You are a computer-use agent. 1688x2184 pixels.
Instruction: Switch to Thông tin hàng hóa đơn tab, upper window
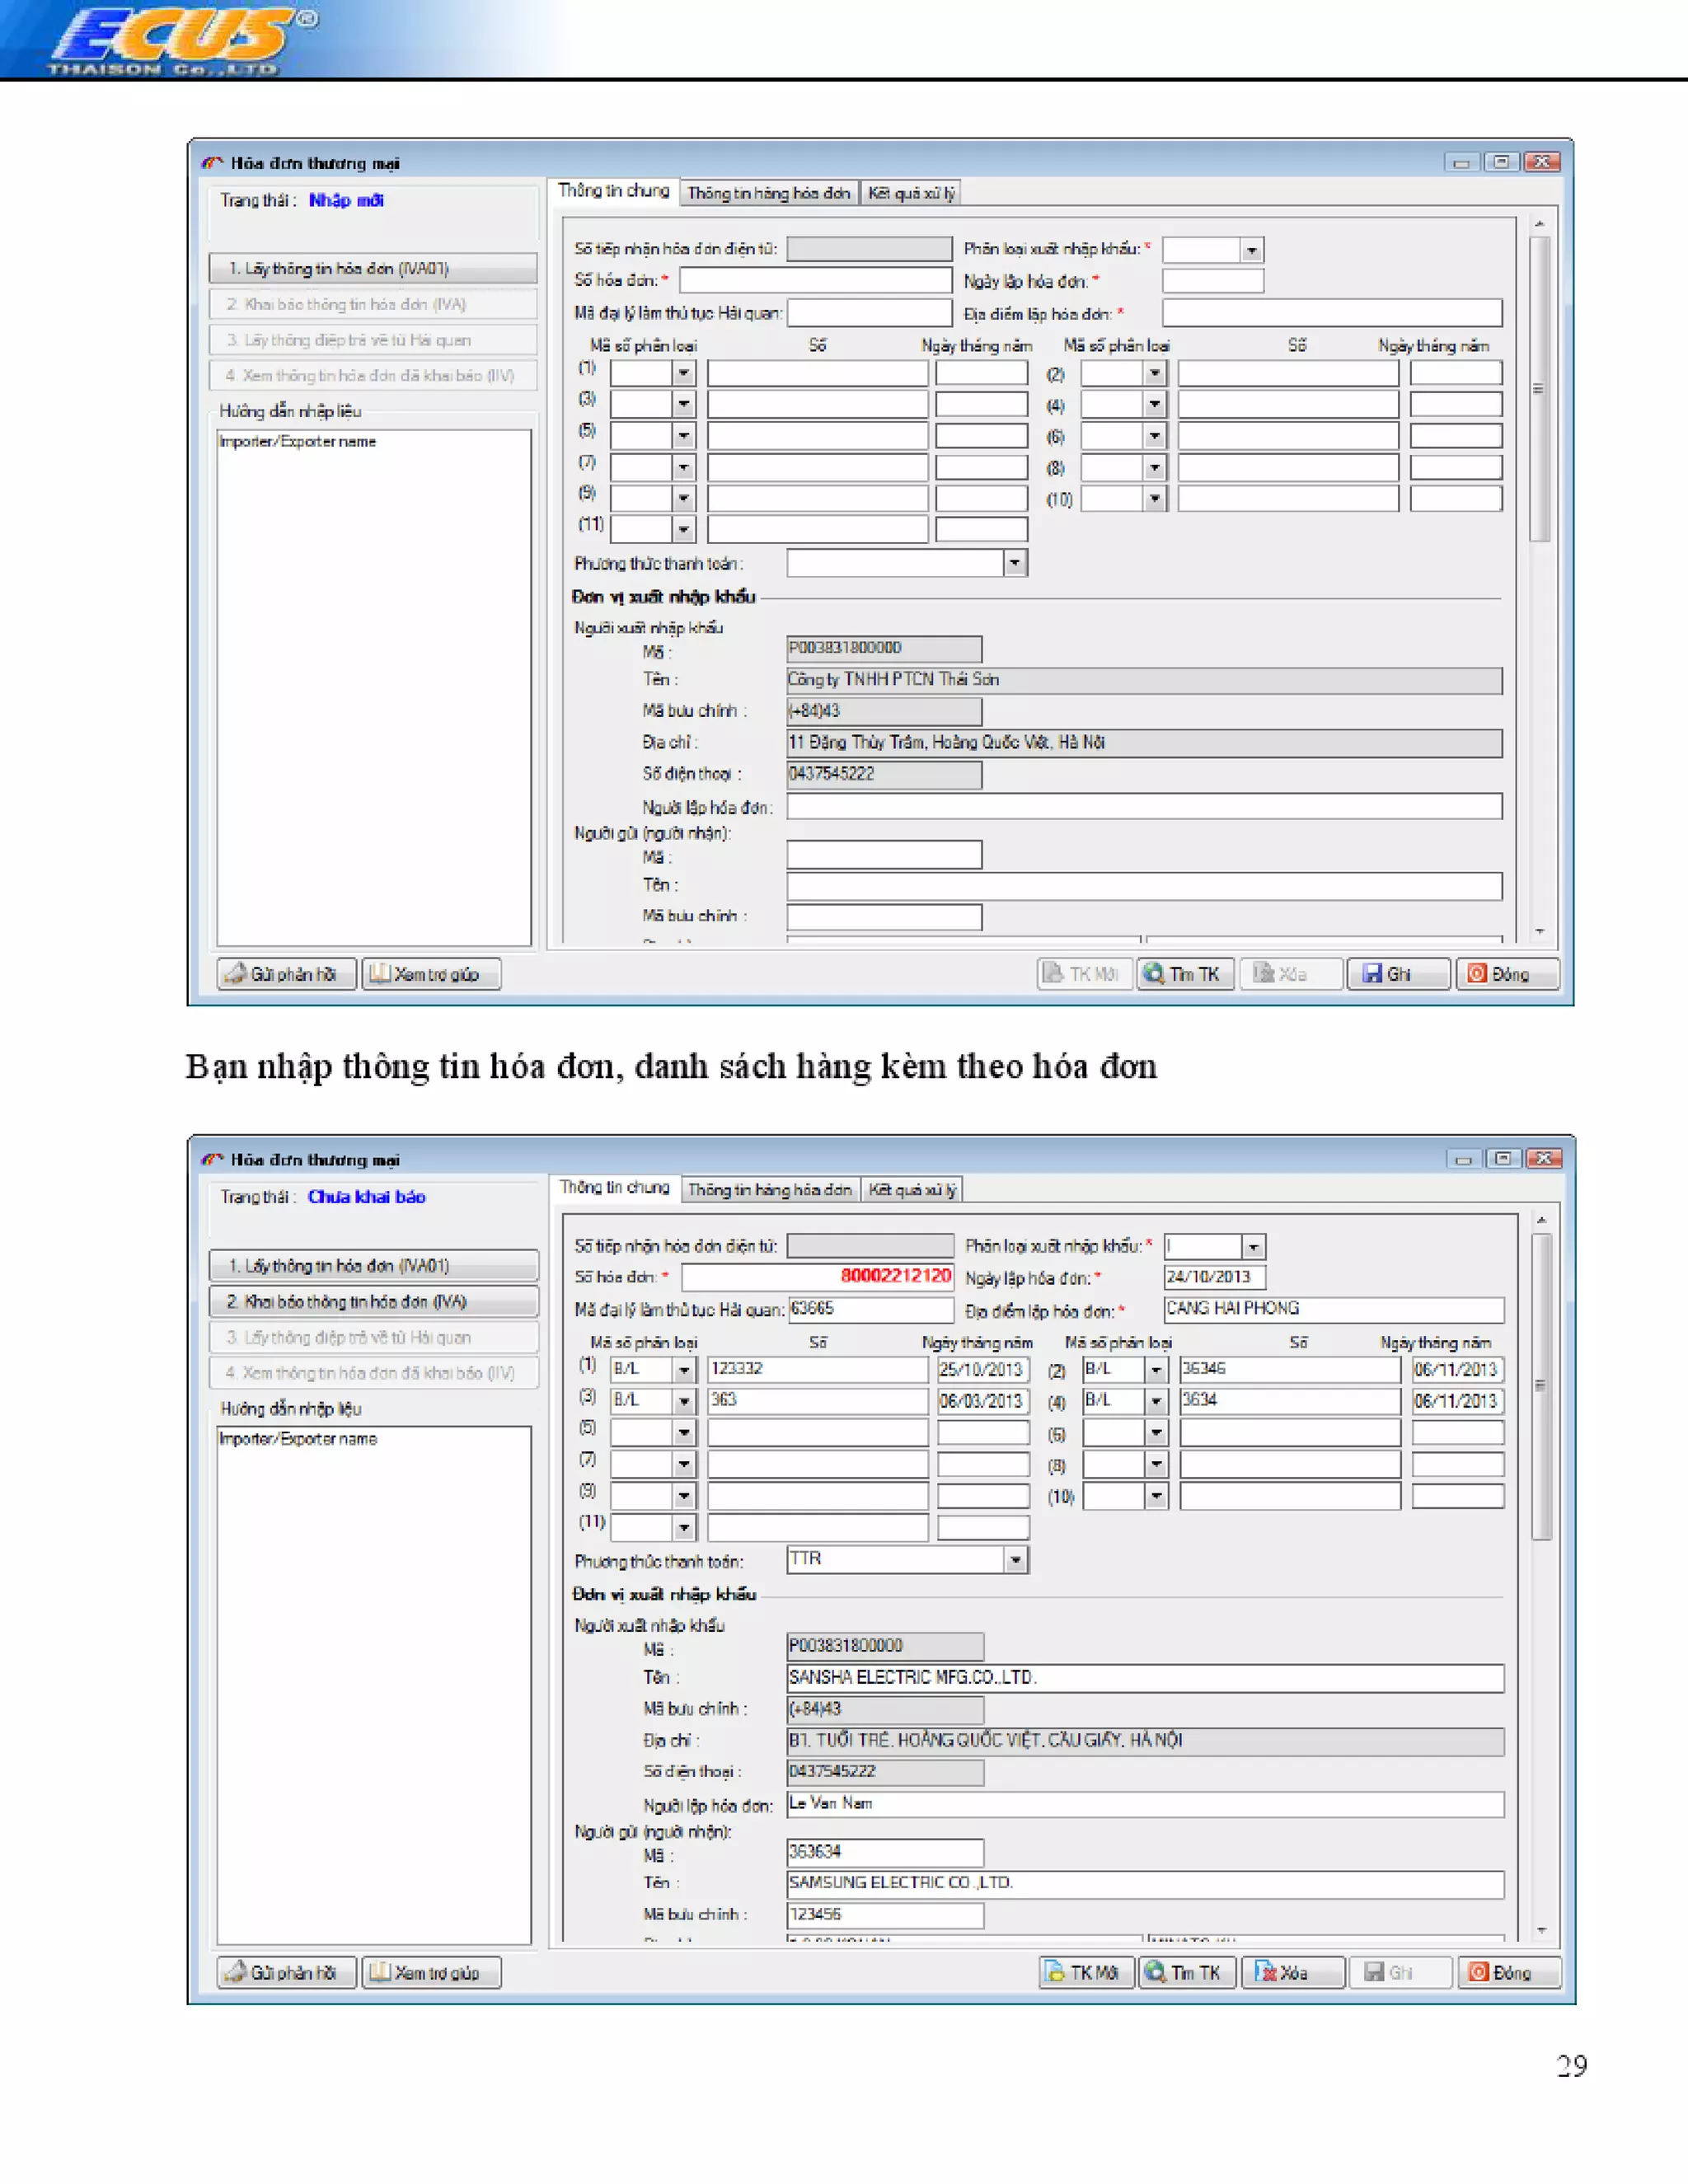[x=768, y=193]
